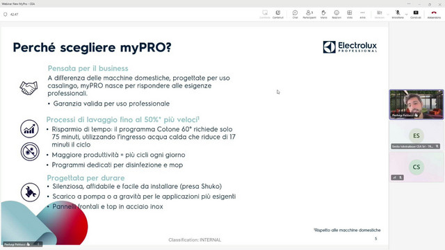Toggle the camera Videocamera button
Image resolution: width=445 pixels, height=250 pixels.
point(379,15)
